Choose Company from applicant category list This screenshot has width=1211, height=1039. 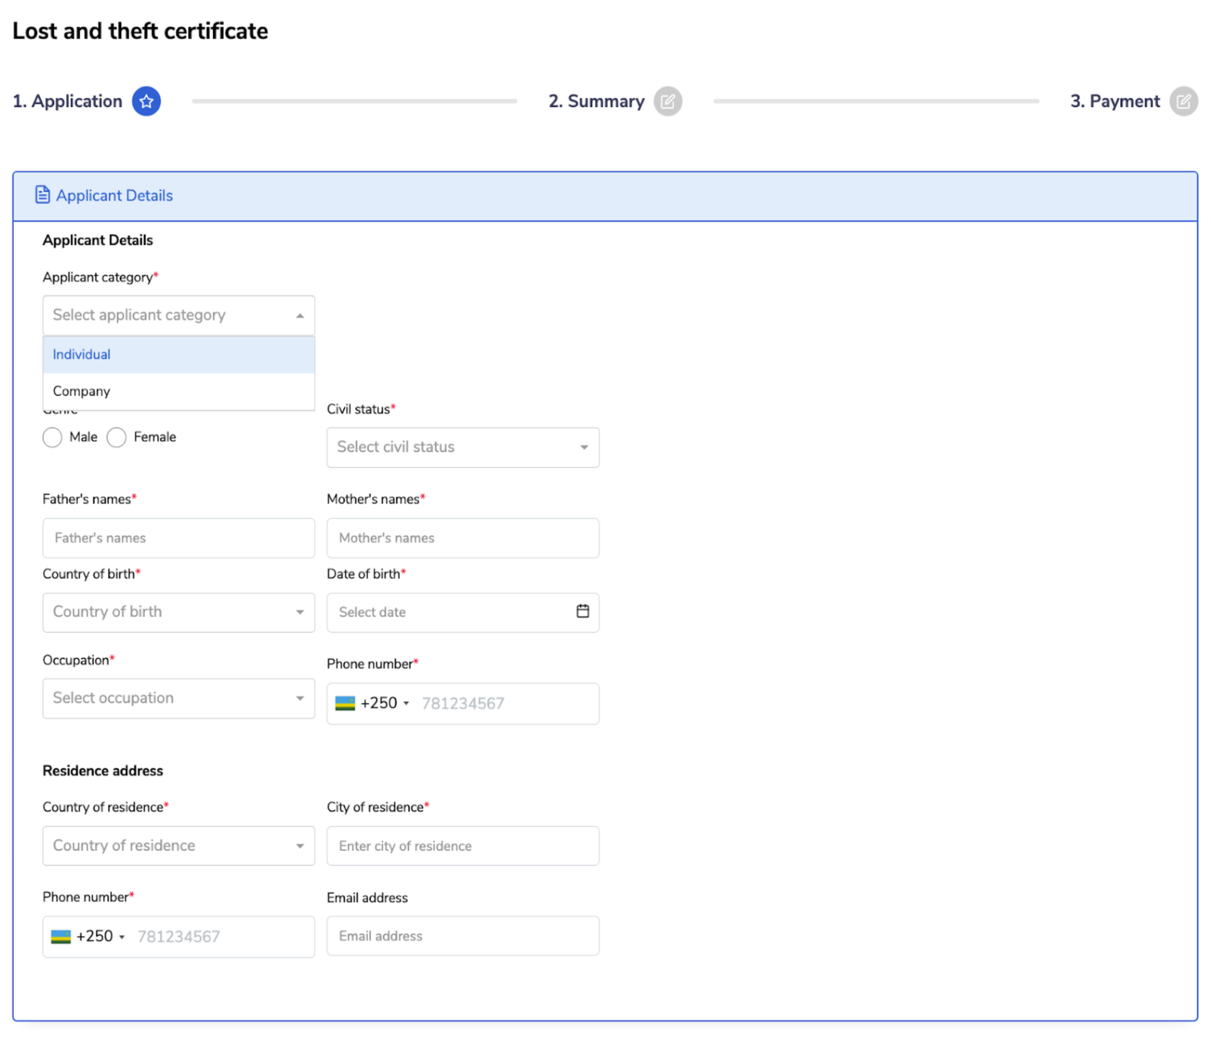coord(178,391)
